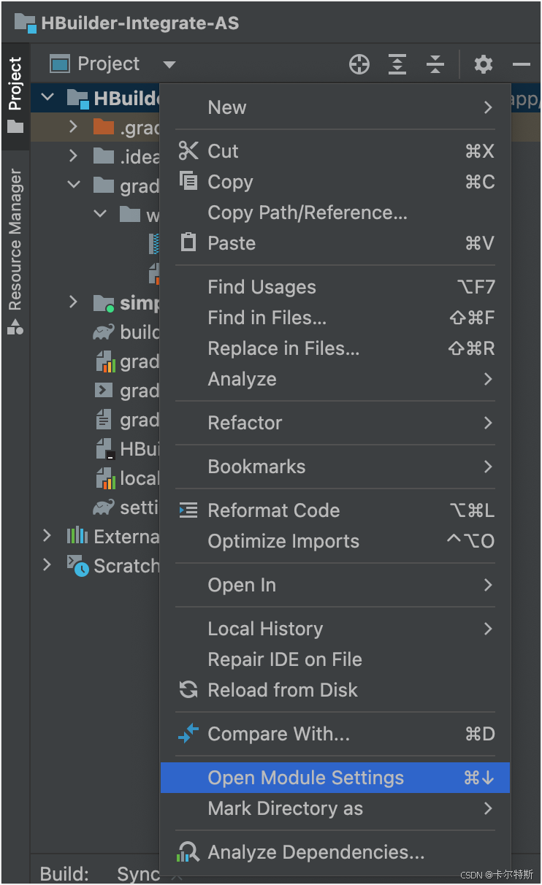Click the Select Opened File target icon

359,64
